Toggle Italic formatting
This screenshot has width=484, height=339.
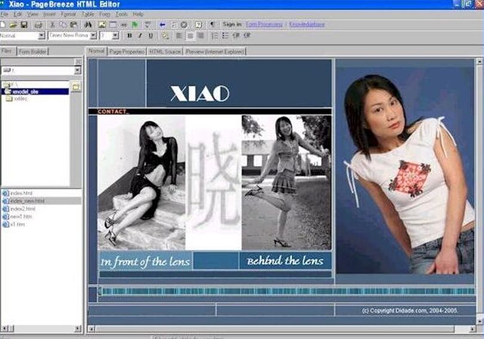tap(140, 36)
